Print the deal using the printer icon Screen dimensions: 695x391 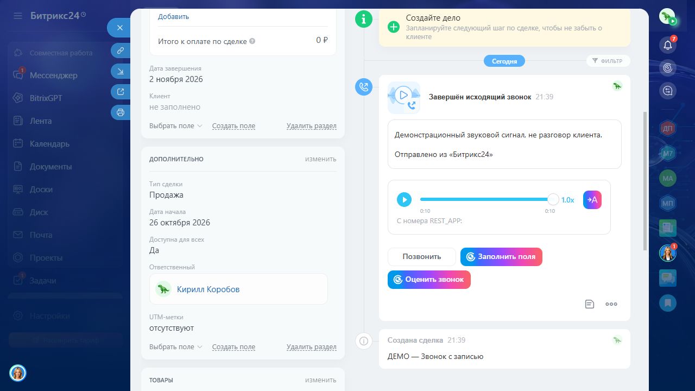click(x=120, y=112)
